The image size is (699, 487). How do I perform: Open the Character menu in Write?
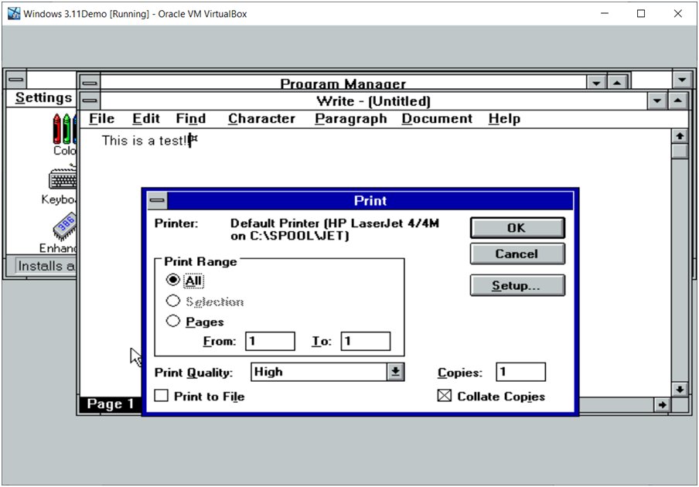pyautogui.click(x=261, y=118)
